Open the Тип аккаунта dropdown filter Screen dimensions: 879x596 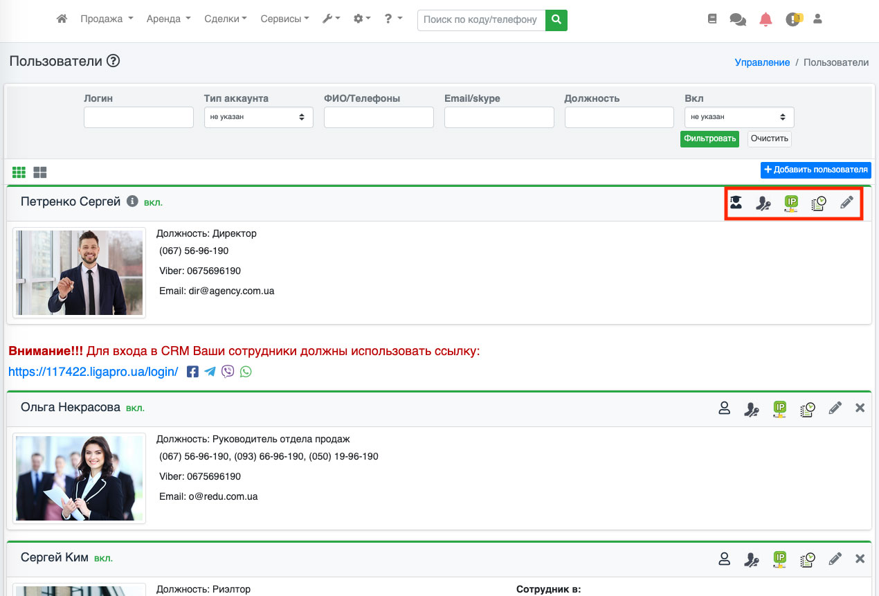click(x=258, y=117)
